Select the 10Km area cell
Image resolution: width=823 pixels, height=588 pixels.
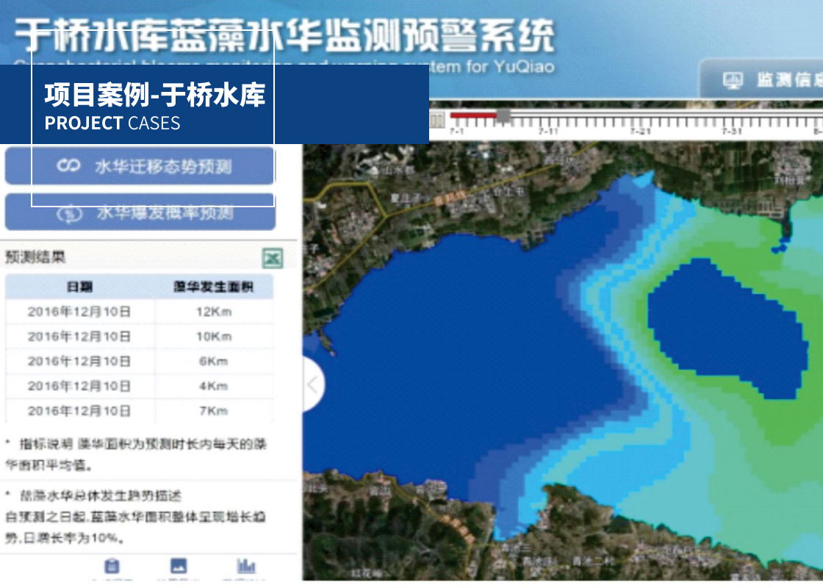[x=214, y=337]
